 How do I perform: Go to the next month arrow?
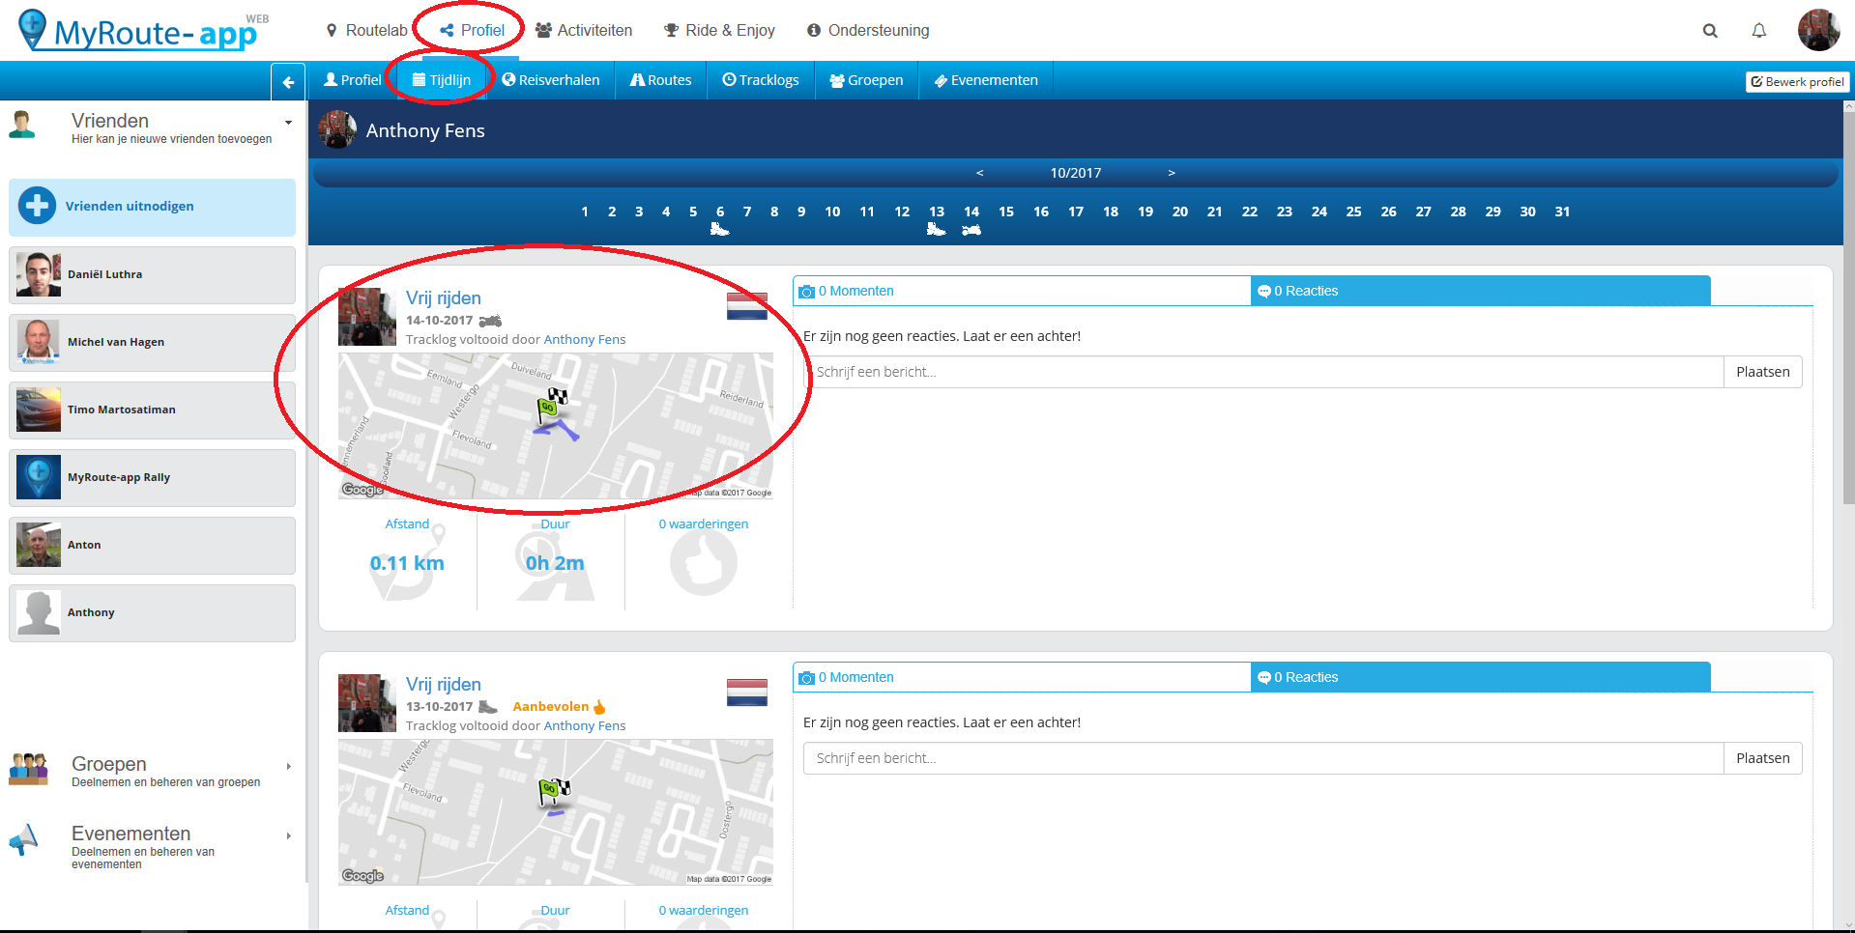click(1172, 173)
